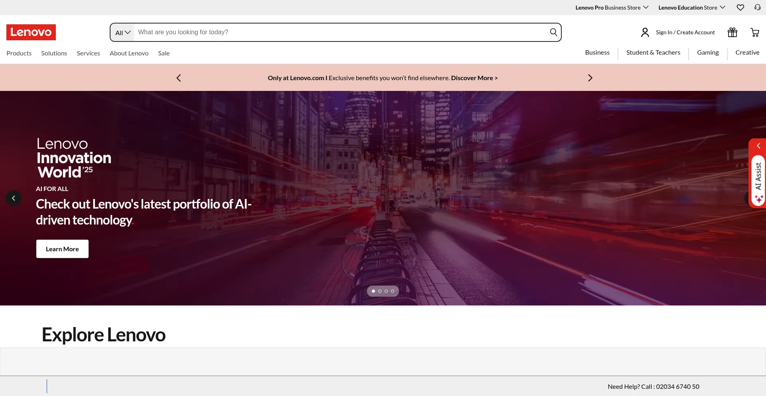
Task: Select the fourth carousel dot
Action: pos(393,291)
